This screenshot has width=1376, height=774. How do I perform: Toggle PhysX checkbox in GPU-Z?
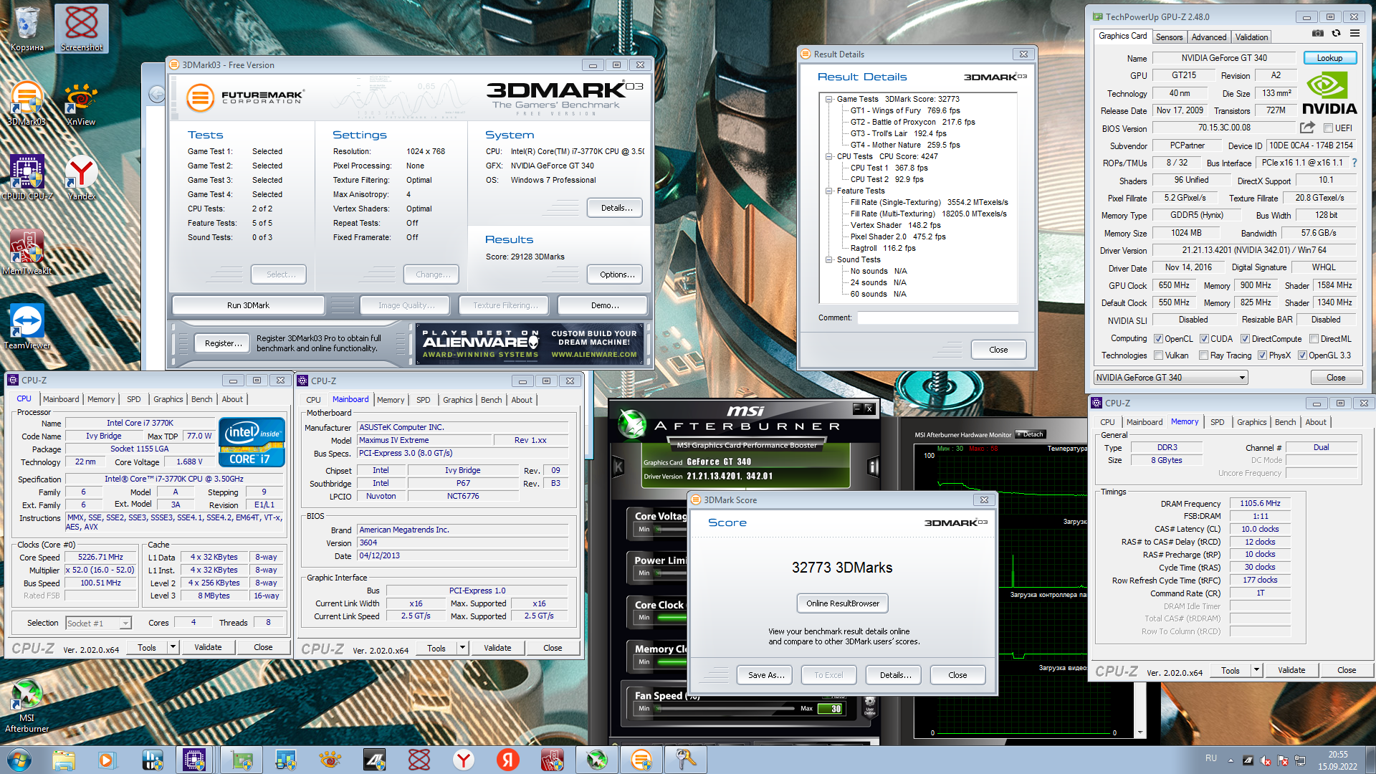click(x=1262, y=355)
